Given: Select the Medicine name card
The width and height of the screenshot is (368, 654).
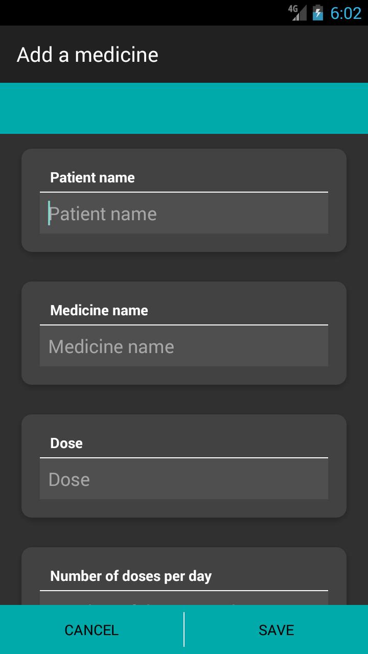Looking at the screenshot, I should click(184, 332).
